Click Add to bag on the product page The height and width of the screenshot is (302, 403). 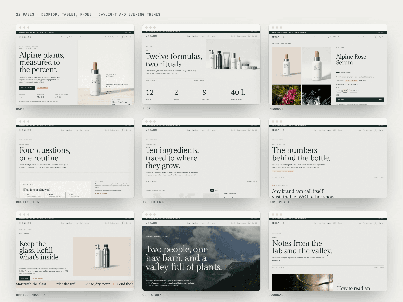360,100
